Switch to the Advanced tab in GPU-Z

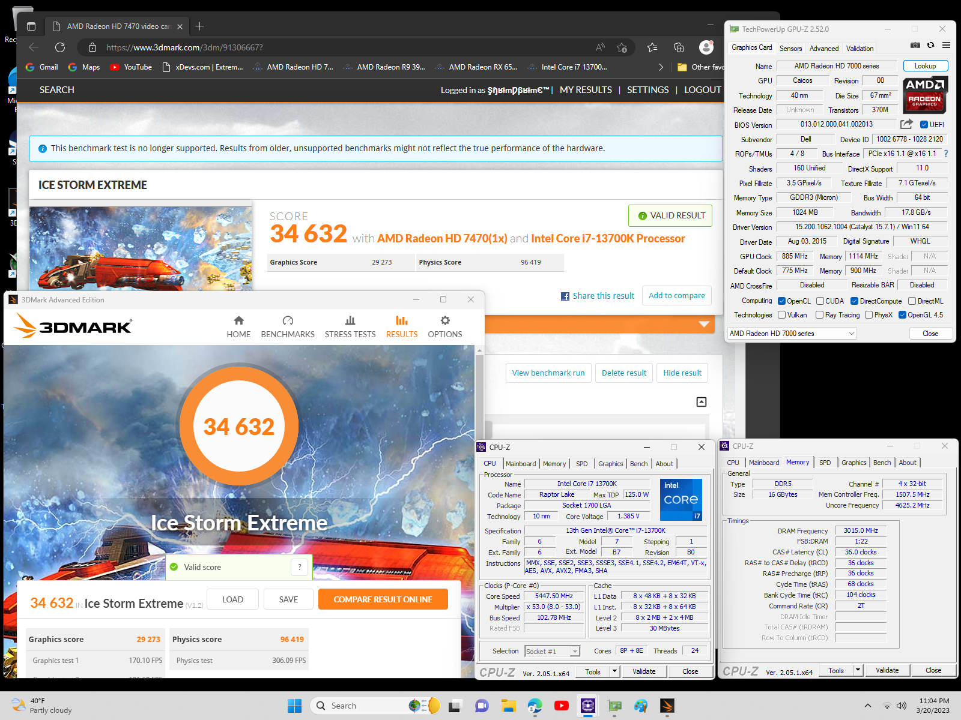(x=823, y=49)
